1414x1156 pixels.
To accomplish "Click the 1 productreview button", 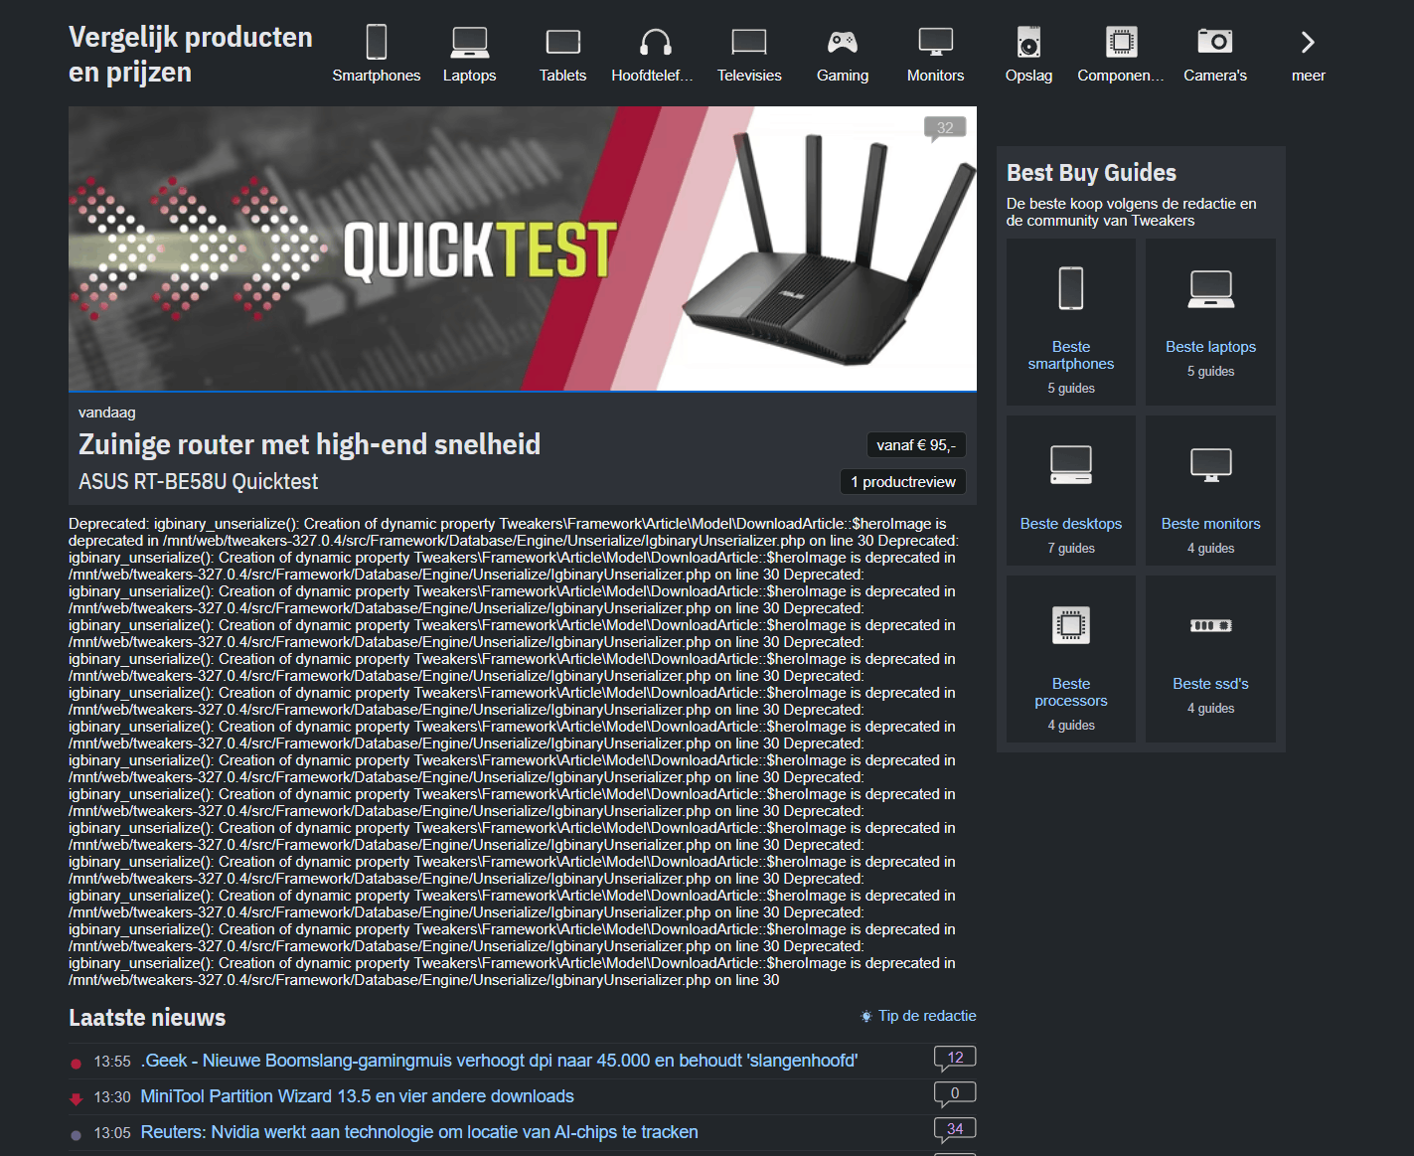I will [x=902, y=481].
